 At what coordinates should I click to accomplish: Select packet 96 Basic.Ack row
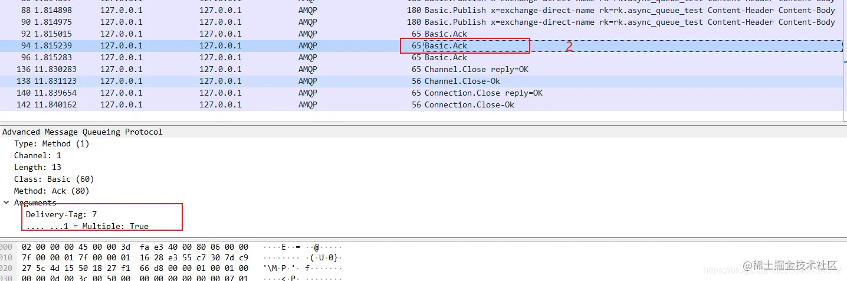[x=421, y=57]
